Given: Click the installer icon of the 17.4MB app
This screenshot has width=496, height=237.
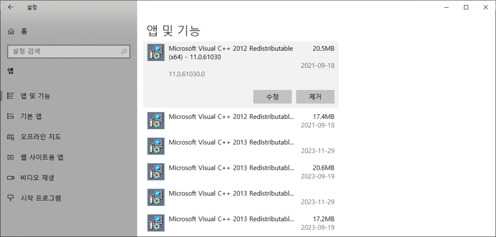Looking at the screenshot, I should [x=156, y=120].
